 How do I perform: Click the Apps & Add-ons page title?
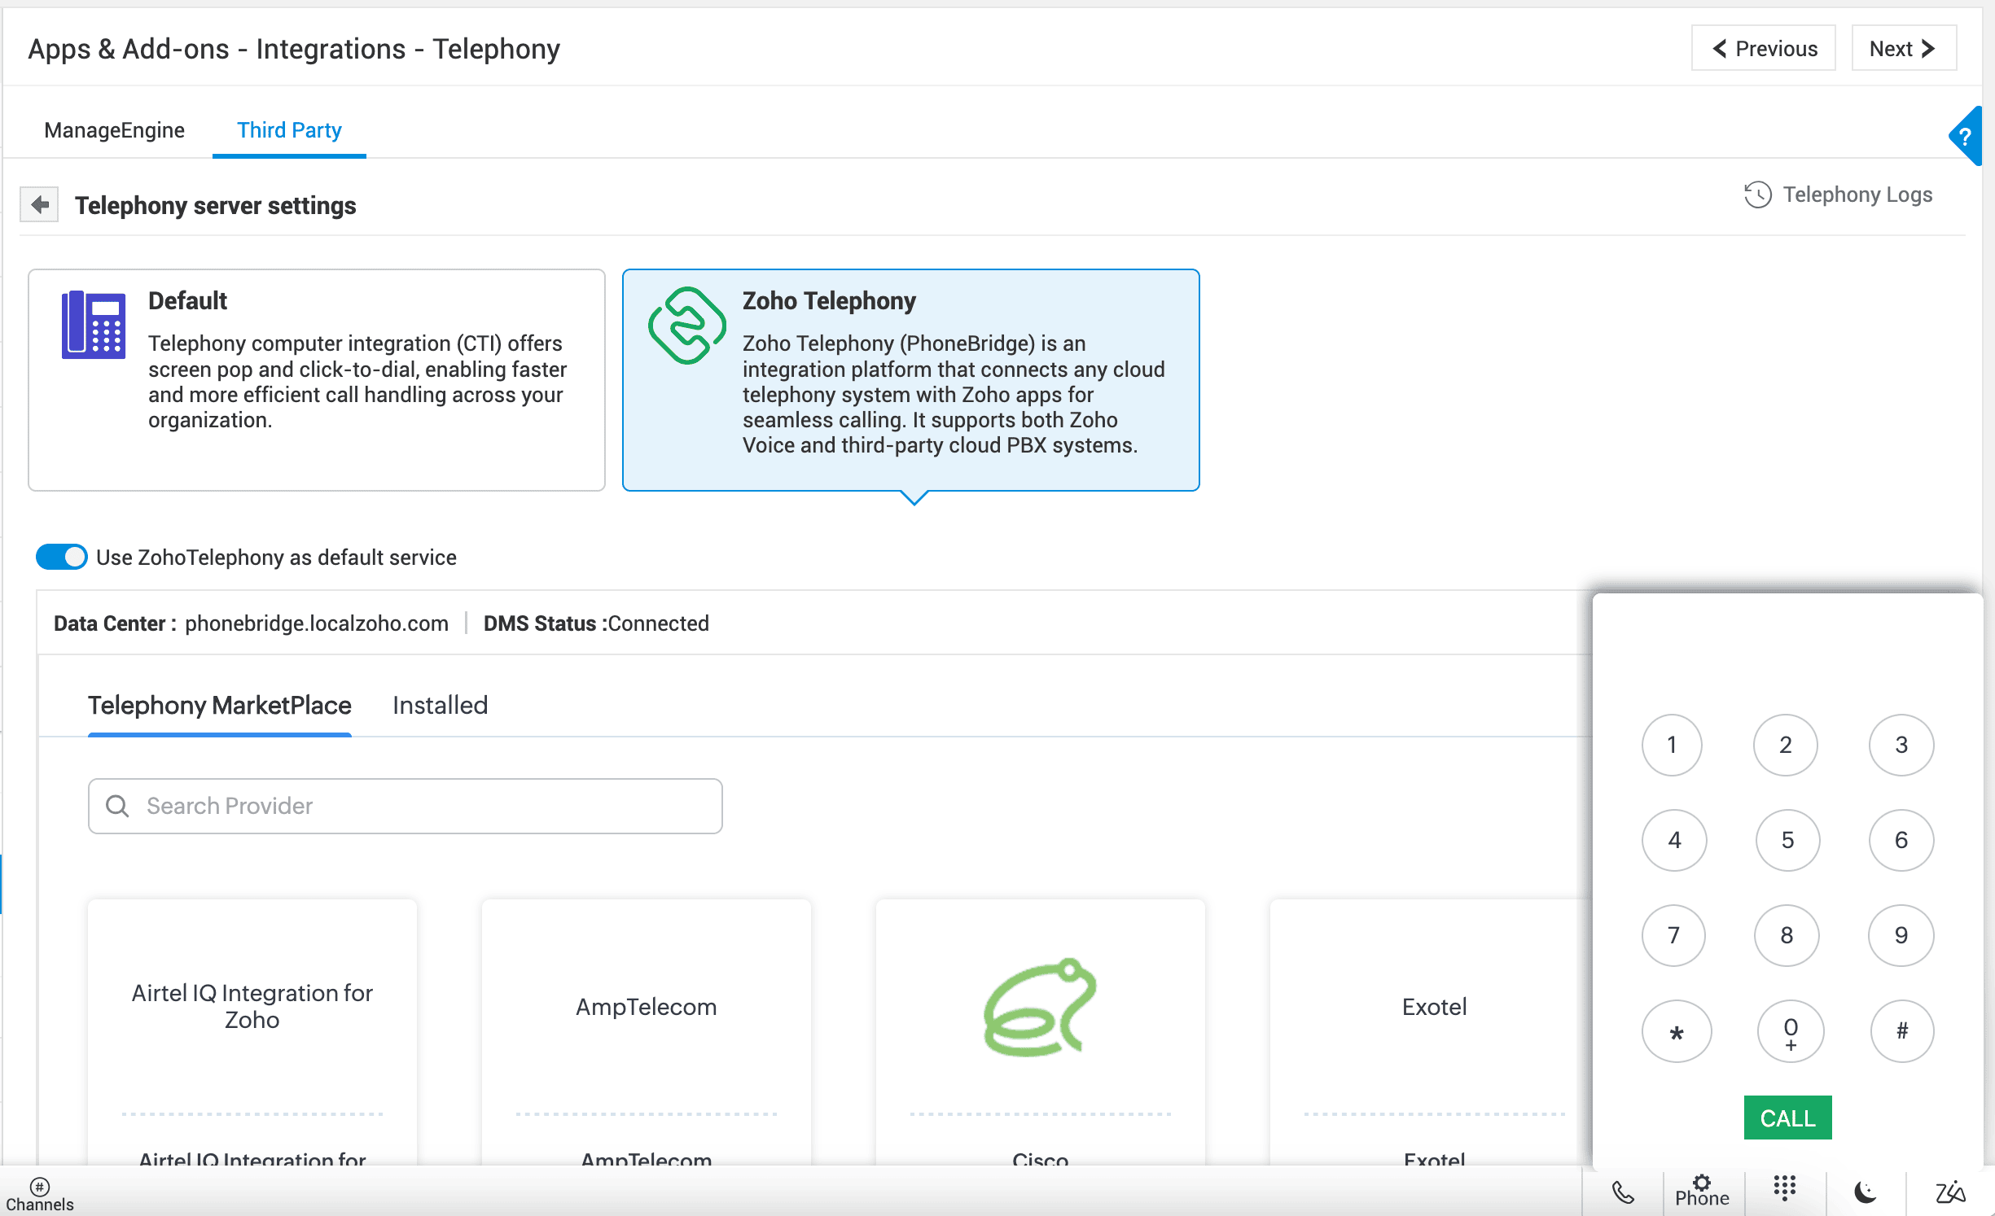pyautogui.click(x=294, y=49)
